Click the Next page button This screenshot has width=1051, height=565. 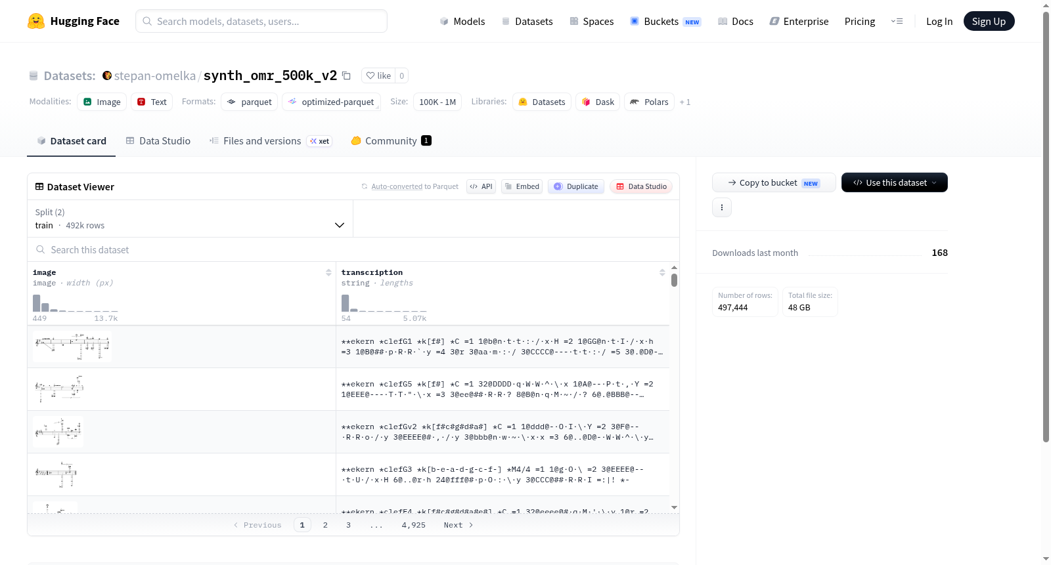pyautogui.click(x=458, y=525)
